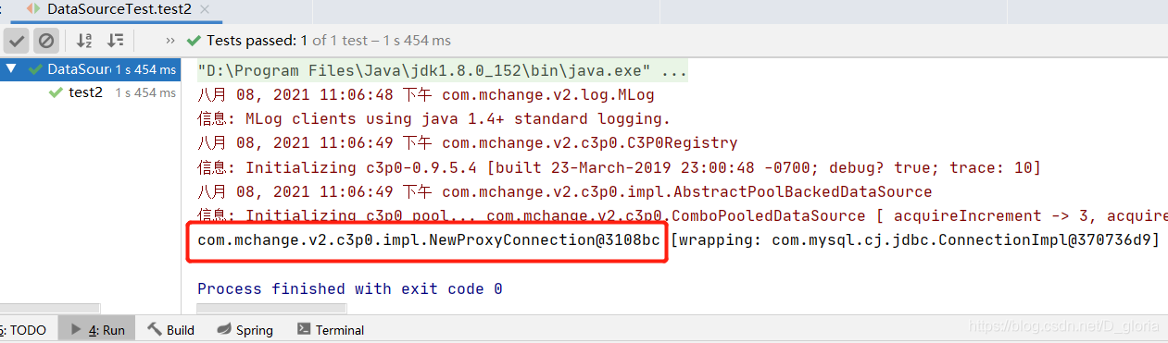Toggle the Show Ignored tests button
This screenshot has width=1168, height=343.
(46, 41)
